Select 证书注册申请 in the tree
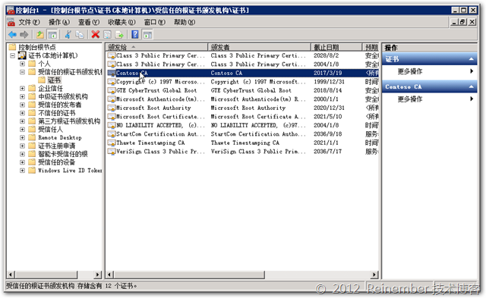486x298 pixels. pyautogui.click(x=57, y=146)
